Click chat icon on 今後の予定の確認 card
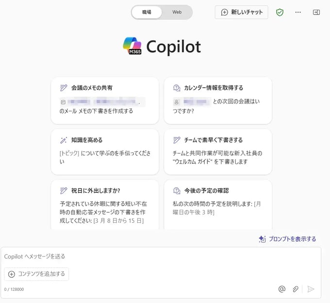This screenshot has height=303, width=330. [177, 191]
